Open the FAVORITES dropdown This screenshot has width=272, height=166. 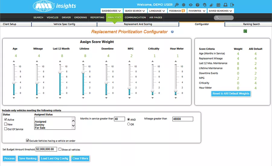click(x=197, y=11)
